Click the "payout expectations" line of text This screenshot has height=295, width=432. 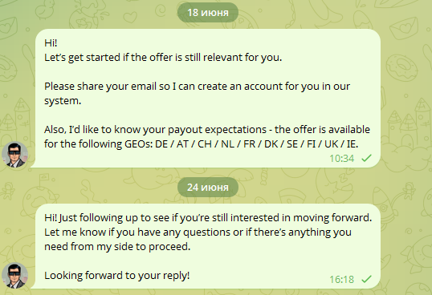pos(207,130)
